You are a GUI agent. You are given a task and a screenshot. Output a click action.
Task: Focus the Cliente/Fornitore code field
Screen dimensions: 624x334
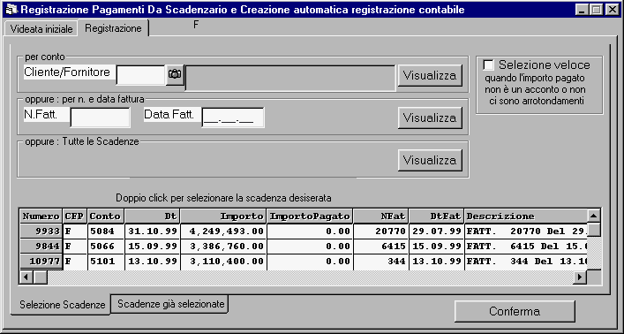point(141,75)
